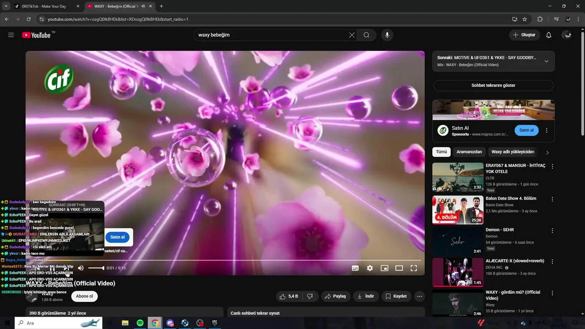Adjust the video volume slider
This screenshot has width=585, height=329.
pos(96,268)
